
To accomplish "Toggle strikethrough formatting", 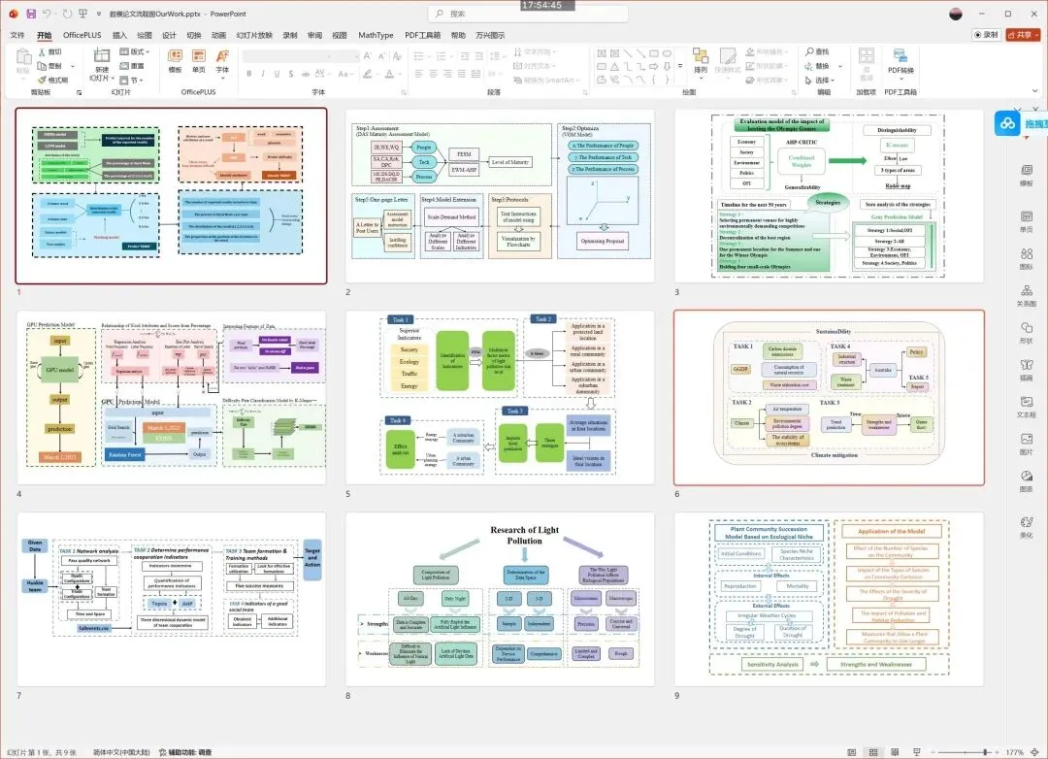I will (306, 74).
